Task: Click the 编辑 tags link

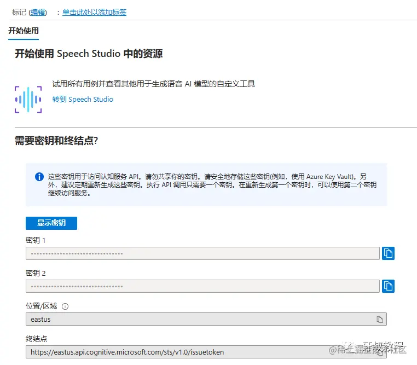Action: point(38,12)
